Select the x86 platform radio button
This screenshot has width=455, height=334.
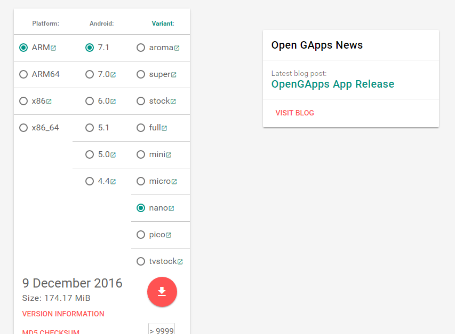pyautogui.click(x=23, y=101)
